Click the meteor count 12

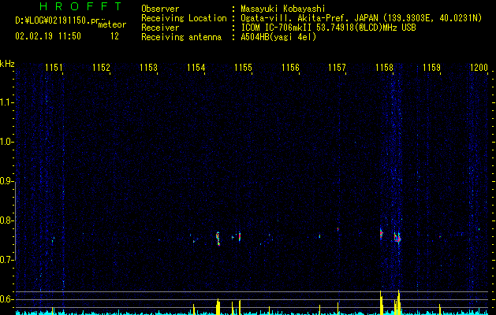click(x=114, y=36)
